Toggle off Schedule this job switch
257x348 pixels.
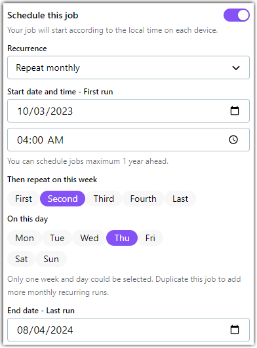[237, 15]
